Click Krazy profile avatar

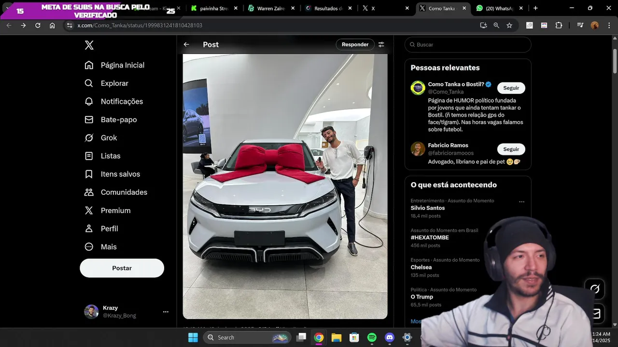click(x=91, y=312)
